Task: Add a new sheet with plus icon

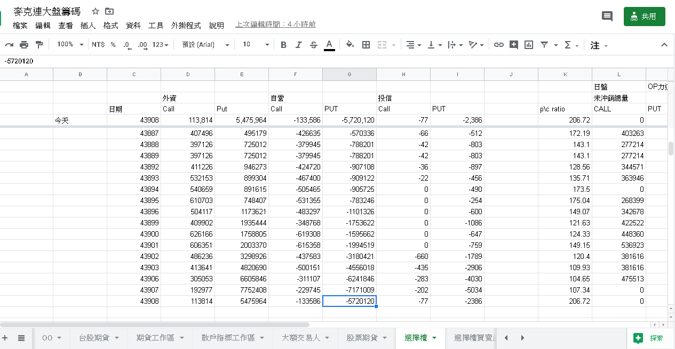Action: pyautogui.click(x=5, y=338)
